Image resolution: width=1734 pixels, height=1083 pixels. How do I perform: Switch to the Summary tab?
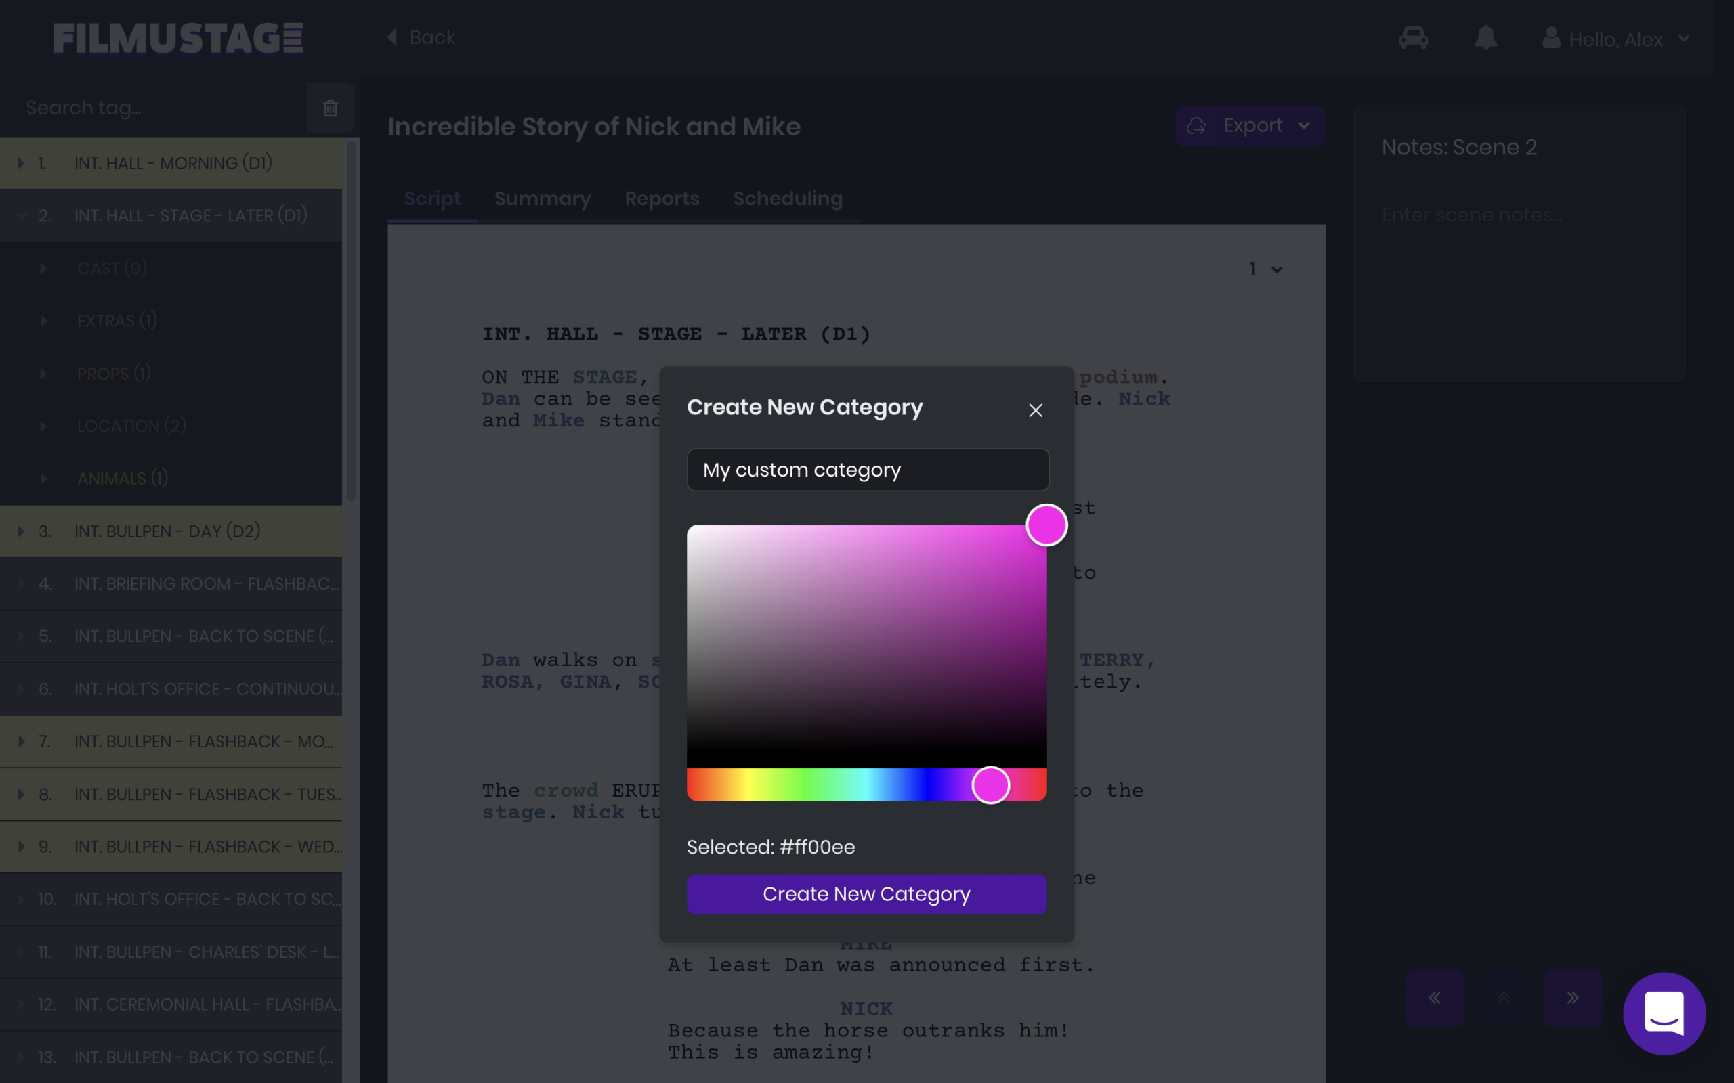[x=543, y=198]
